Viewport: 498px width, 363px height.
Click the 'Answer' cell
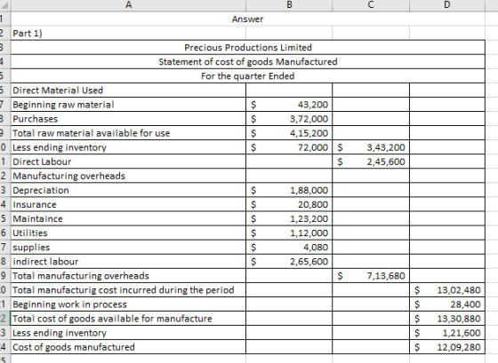point(247,19)
